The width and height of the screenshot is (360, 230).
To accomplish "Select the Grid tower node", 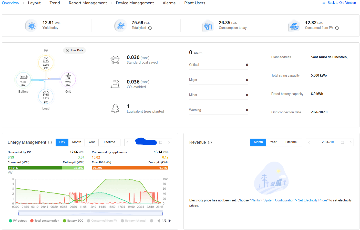I will (68, 80).
